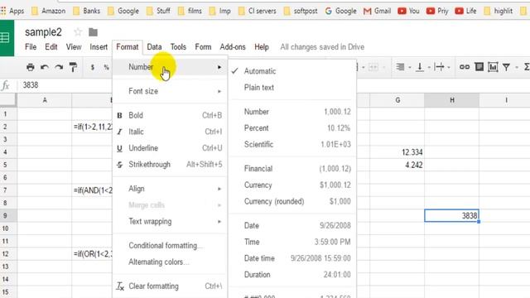Choose Clear formatting option
Screen dimensions: 530x298
click(x=170, y=286)
